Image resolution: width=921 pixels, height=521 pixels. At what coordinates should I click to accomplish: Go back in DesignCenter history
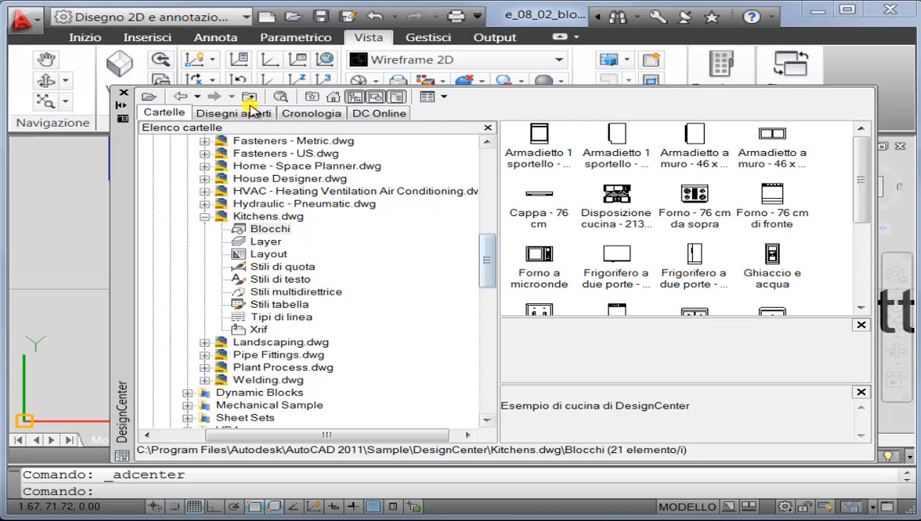click(181, 97)
